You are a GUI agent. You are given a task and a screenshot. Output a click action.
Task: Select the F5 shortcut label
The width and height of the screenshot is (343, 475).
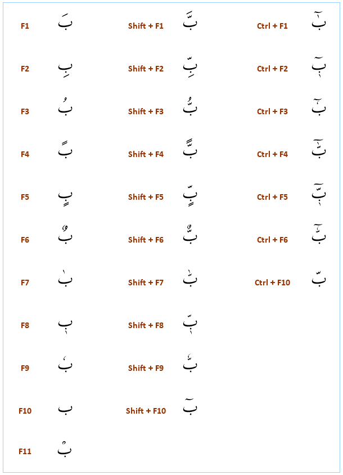25,197
